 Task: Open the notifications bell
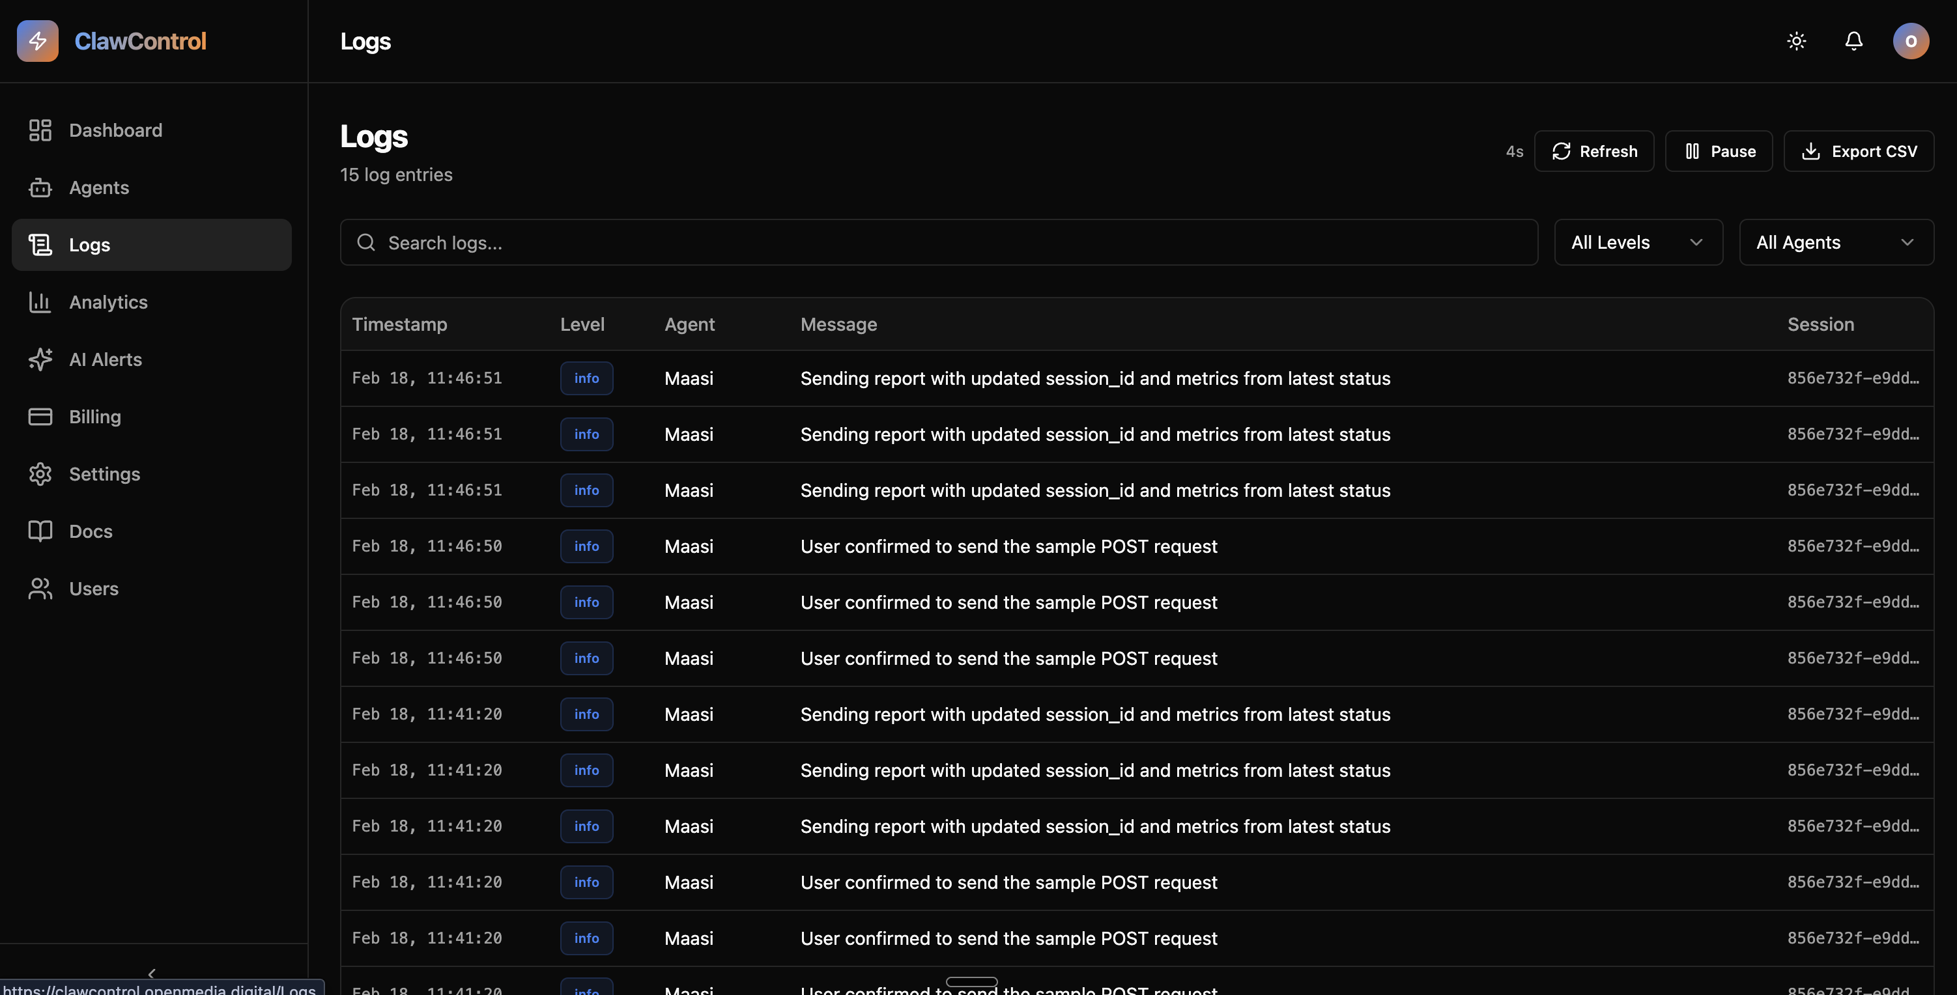pyautogui.click(x=1853, y=41)
